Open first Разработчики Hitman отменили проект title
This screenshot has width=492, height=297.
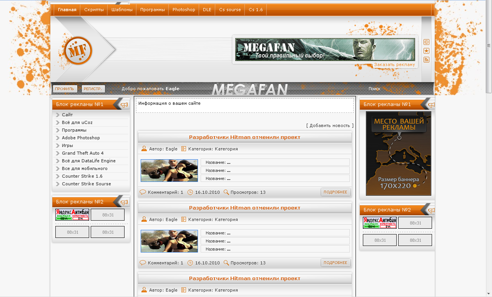[x=245, y=137]
